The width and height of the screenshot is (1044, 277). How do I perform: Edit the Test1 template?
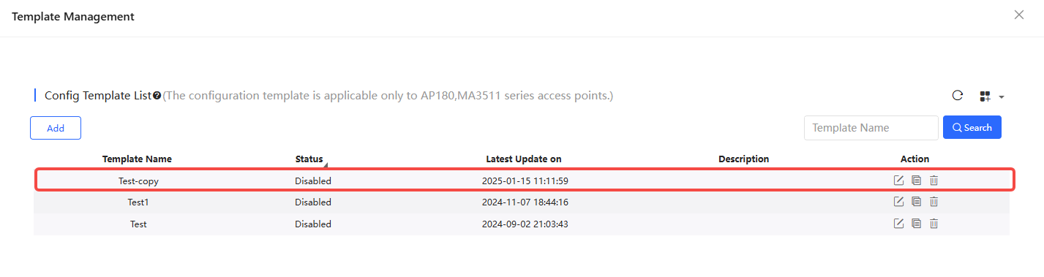(x=899, y=202)
